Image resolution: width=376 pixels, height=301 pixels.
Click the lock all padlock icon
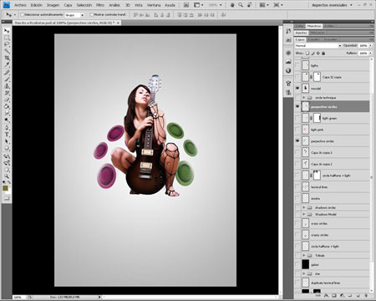[x=323, y=53]
